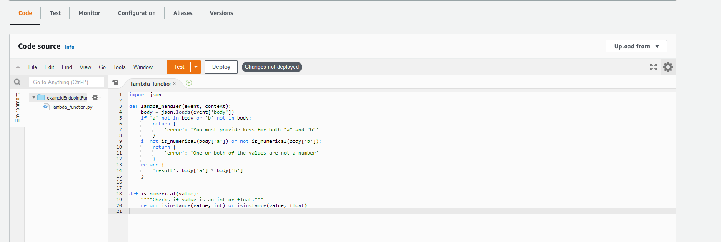Open the Upload from dropdown
Viewport: 721px width, 242px height.
coord(636,46)
